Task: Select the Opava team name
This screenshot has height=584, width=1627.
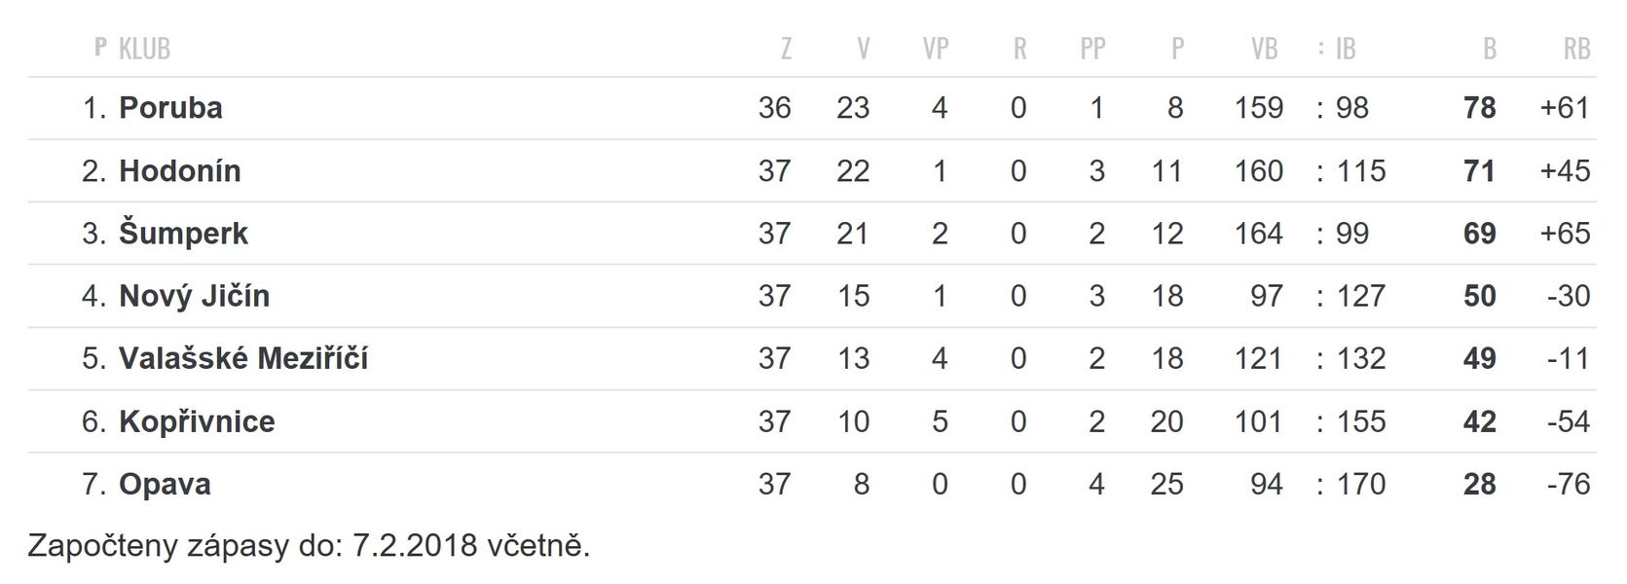Action: [x=165, y=484]
